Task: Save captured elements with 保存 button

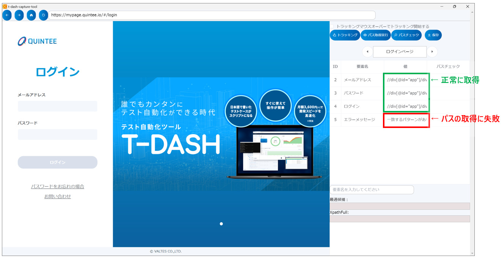Action: tap(433, 35)
